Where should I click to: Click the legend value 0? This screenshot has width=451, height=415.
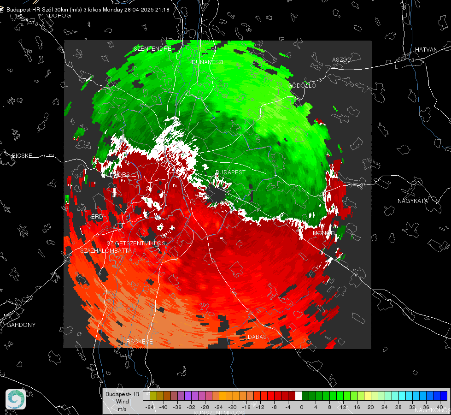(x=302, y=408)
